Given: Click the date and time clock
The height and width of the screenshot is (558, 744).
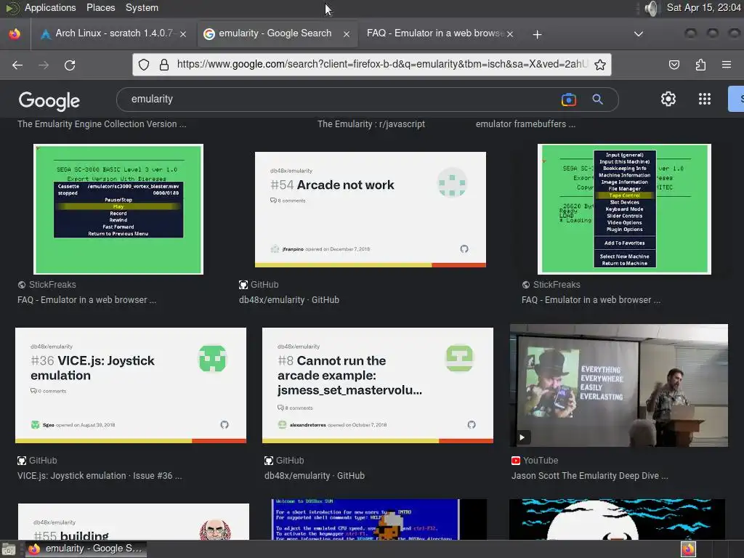Looking at the screenshot, I should 703,7.
